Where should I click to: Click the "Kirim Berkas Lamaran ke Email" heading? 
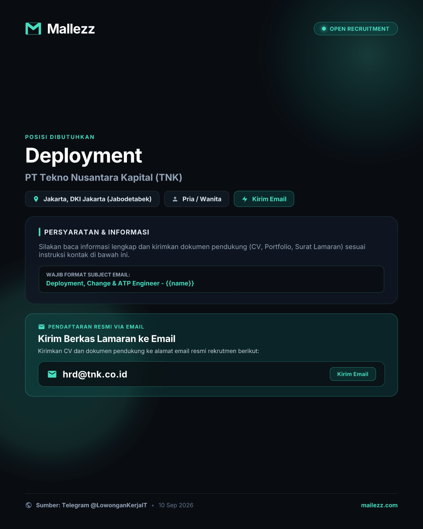tap(107, 339)
